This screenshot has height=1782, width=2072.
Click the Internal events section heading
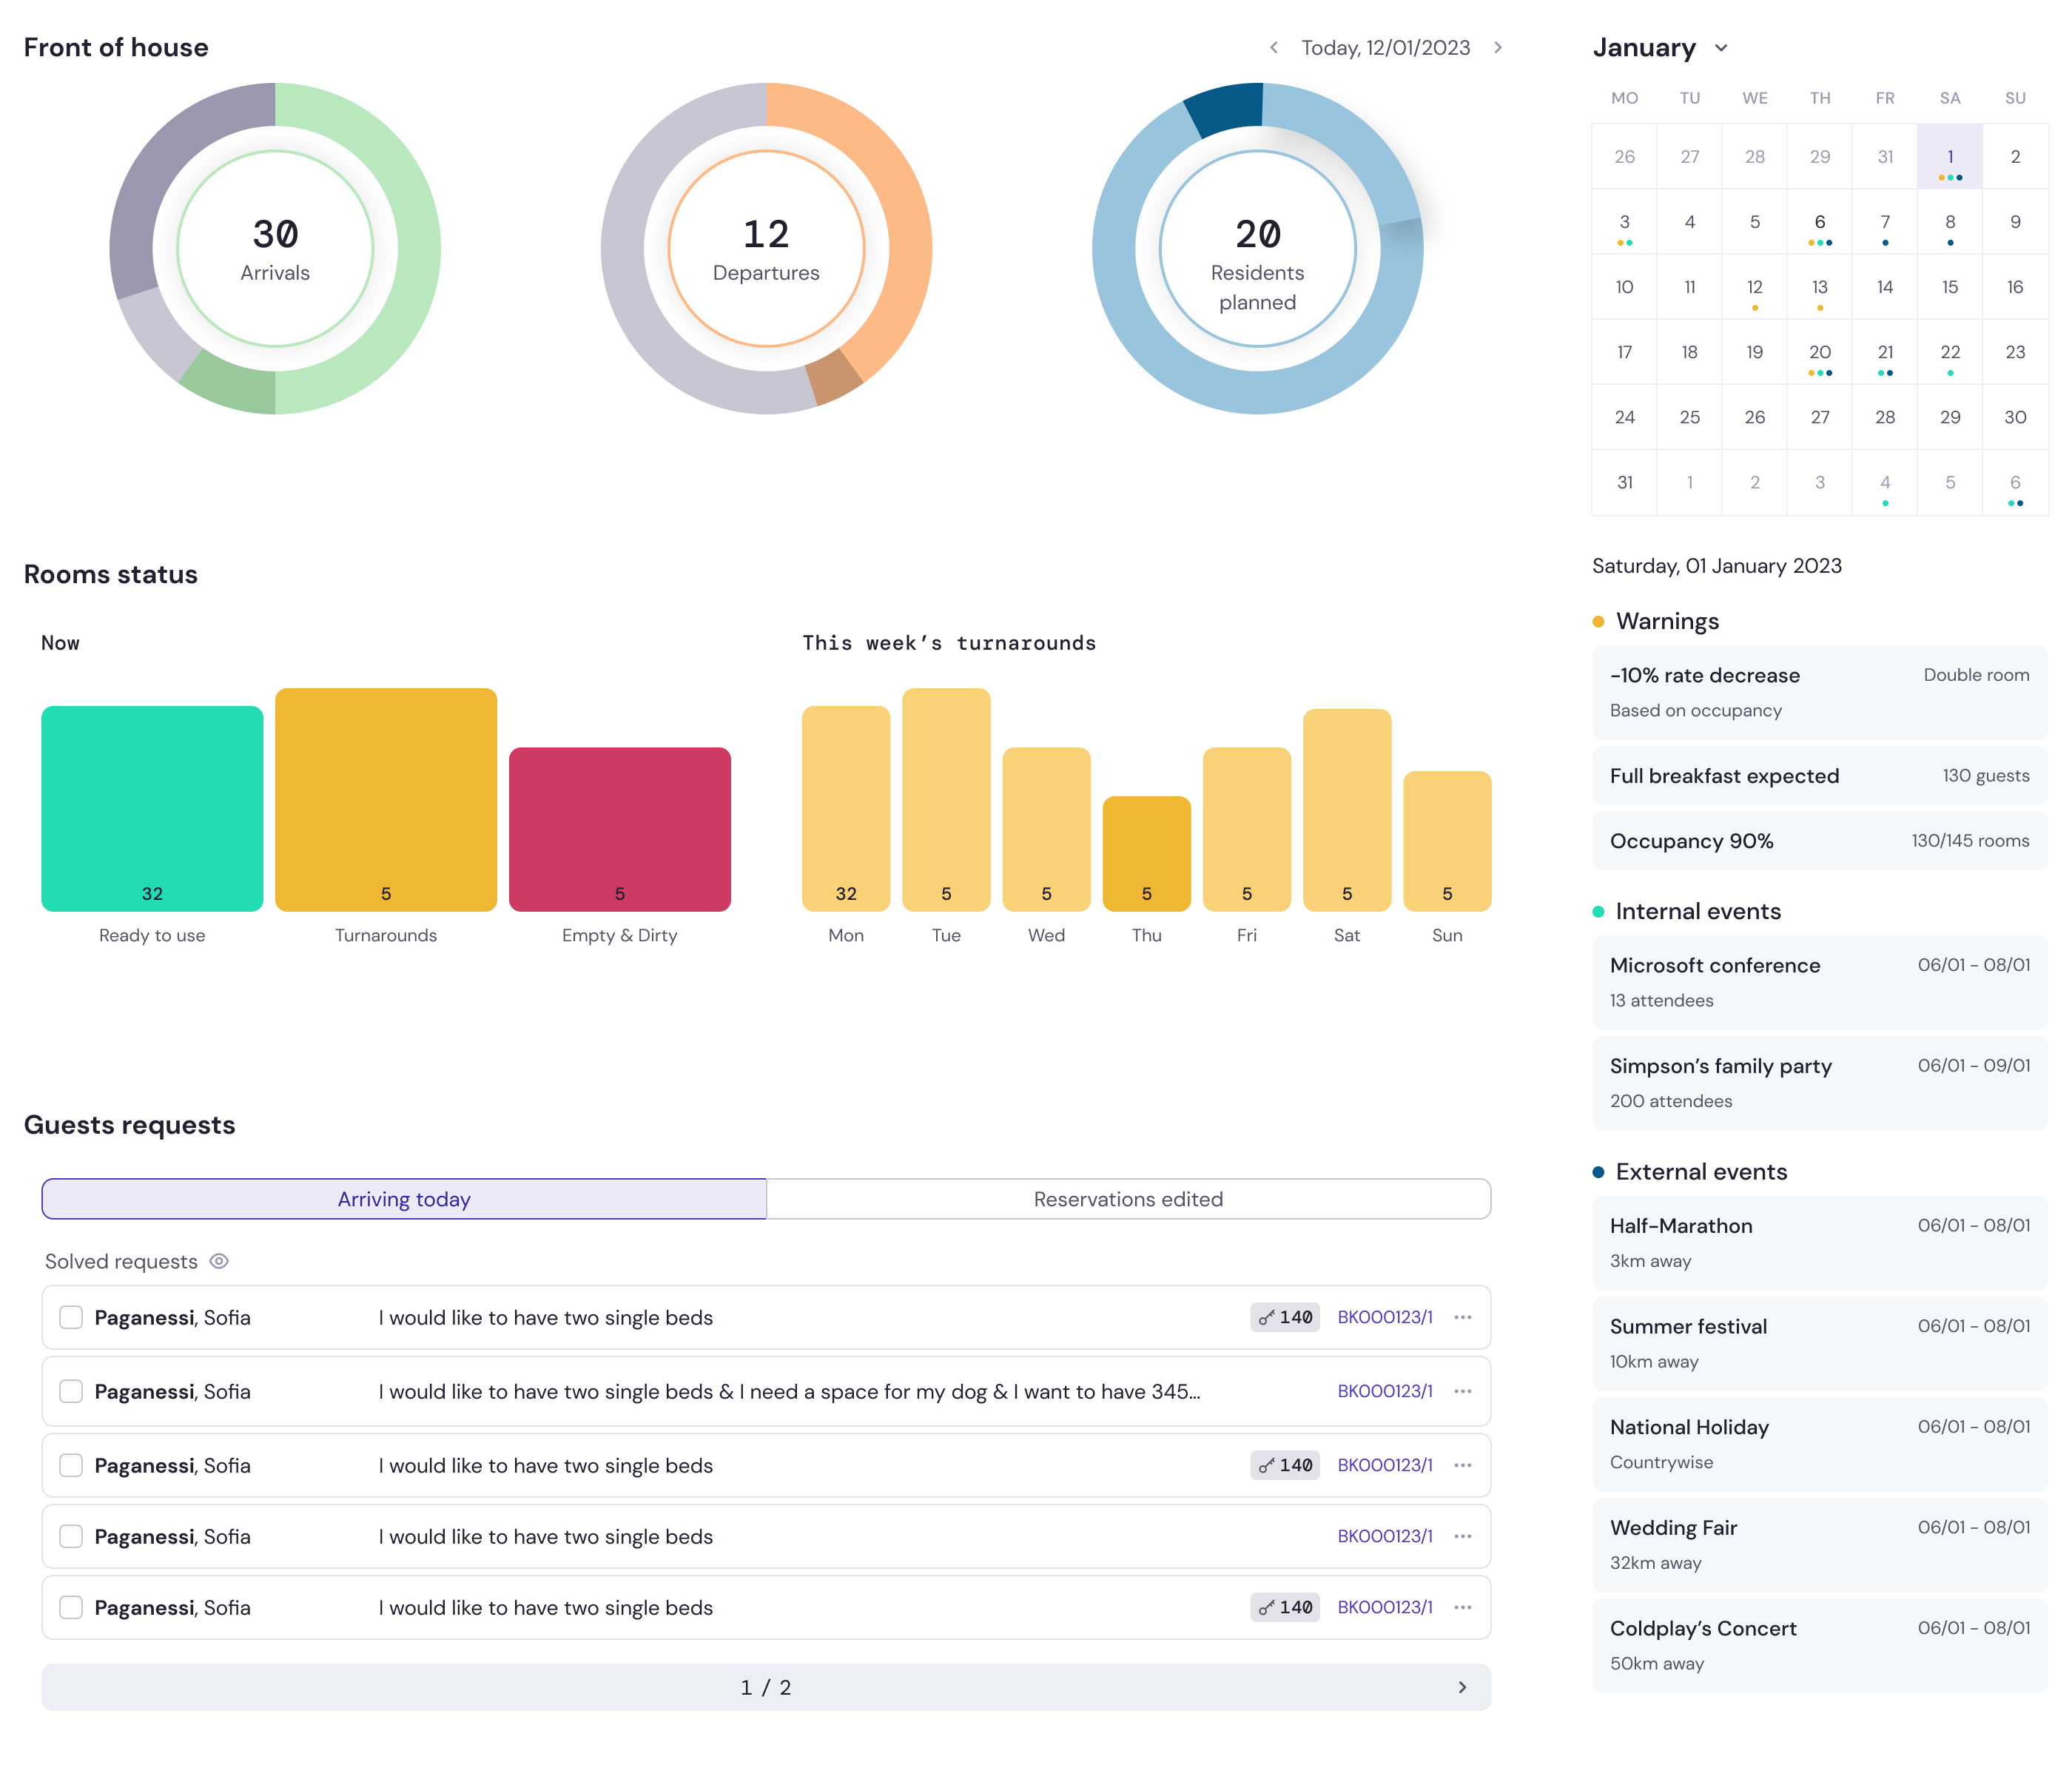point(1698,911)
